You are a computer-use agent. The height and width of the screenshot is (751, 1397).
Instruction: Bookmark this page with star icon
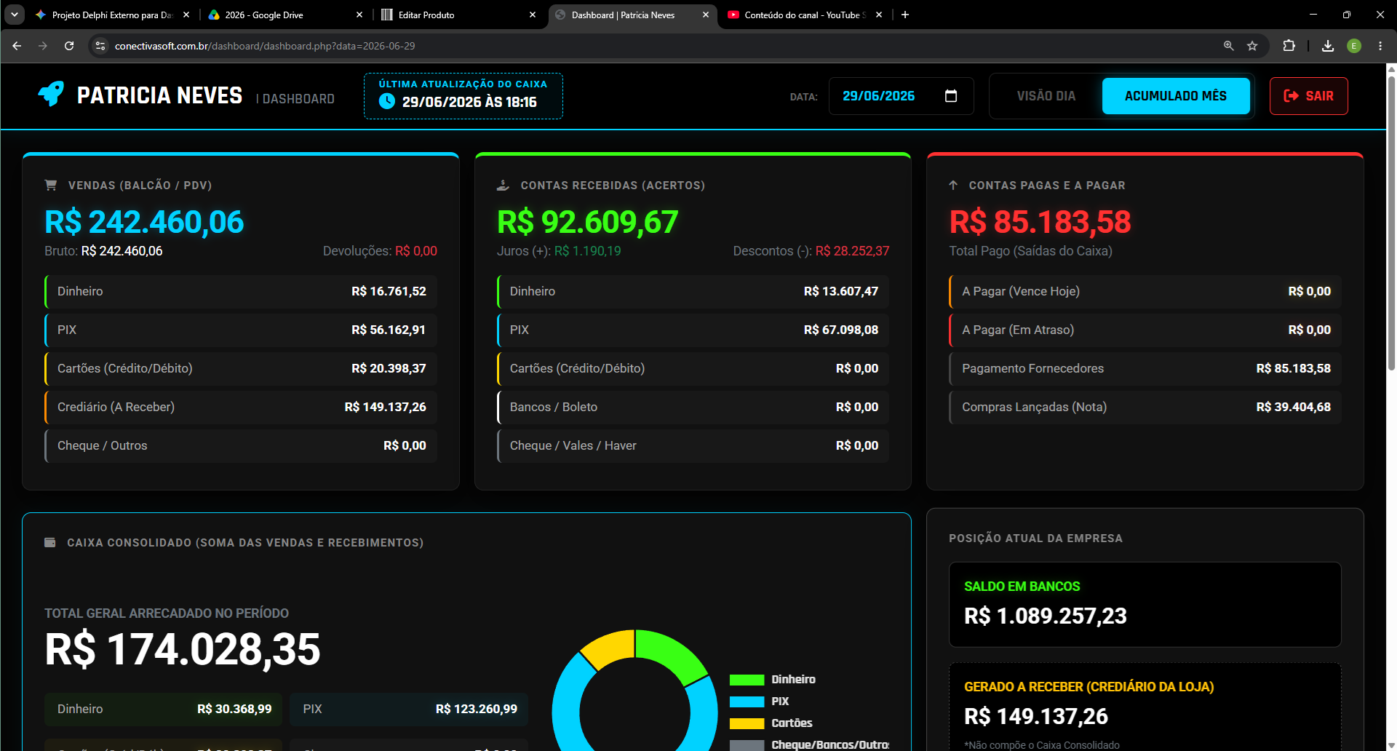coord(1252,46)
